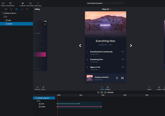Select the highlighted blue panel tab icon
Image resolution: width=165 pixels, height=116 pixels.
pos(16,9)
